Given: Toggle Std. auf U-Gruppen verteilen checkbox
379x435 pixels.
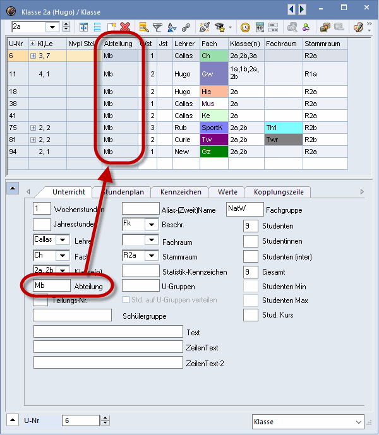Looking at the screenshot, I should coord(126,300).
